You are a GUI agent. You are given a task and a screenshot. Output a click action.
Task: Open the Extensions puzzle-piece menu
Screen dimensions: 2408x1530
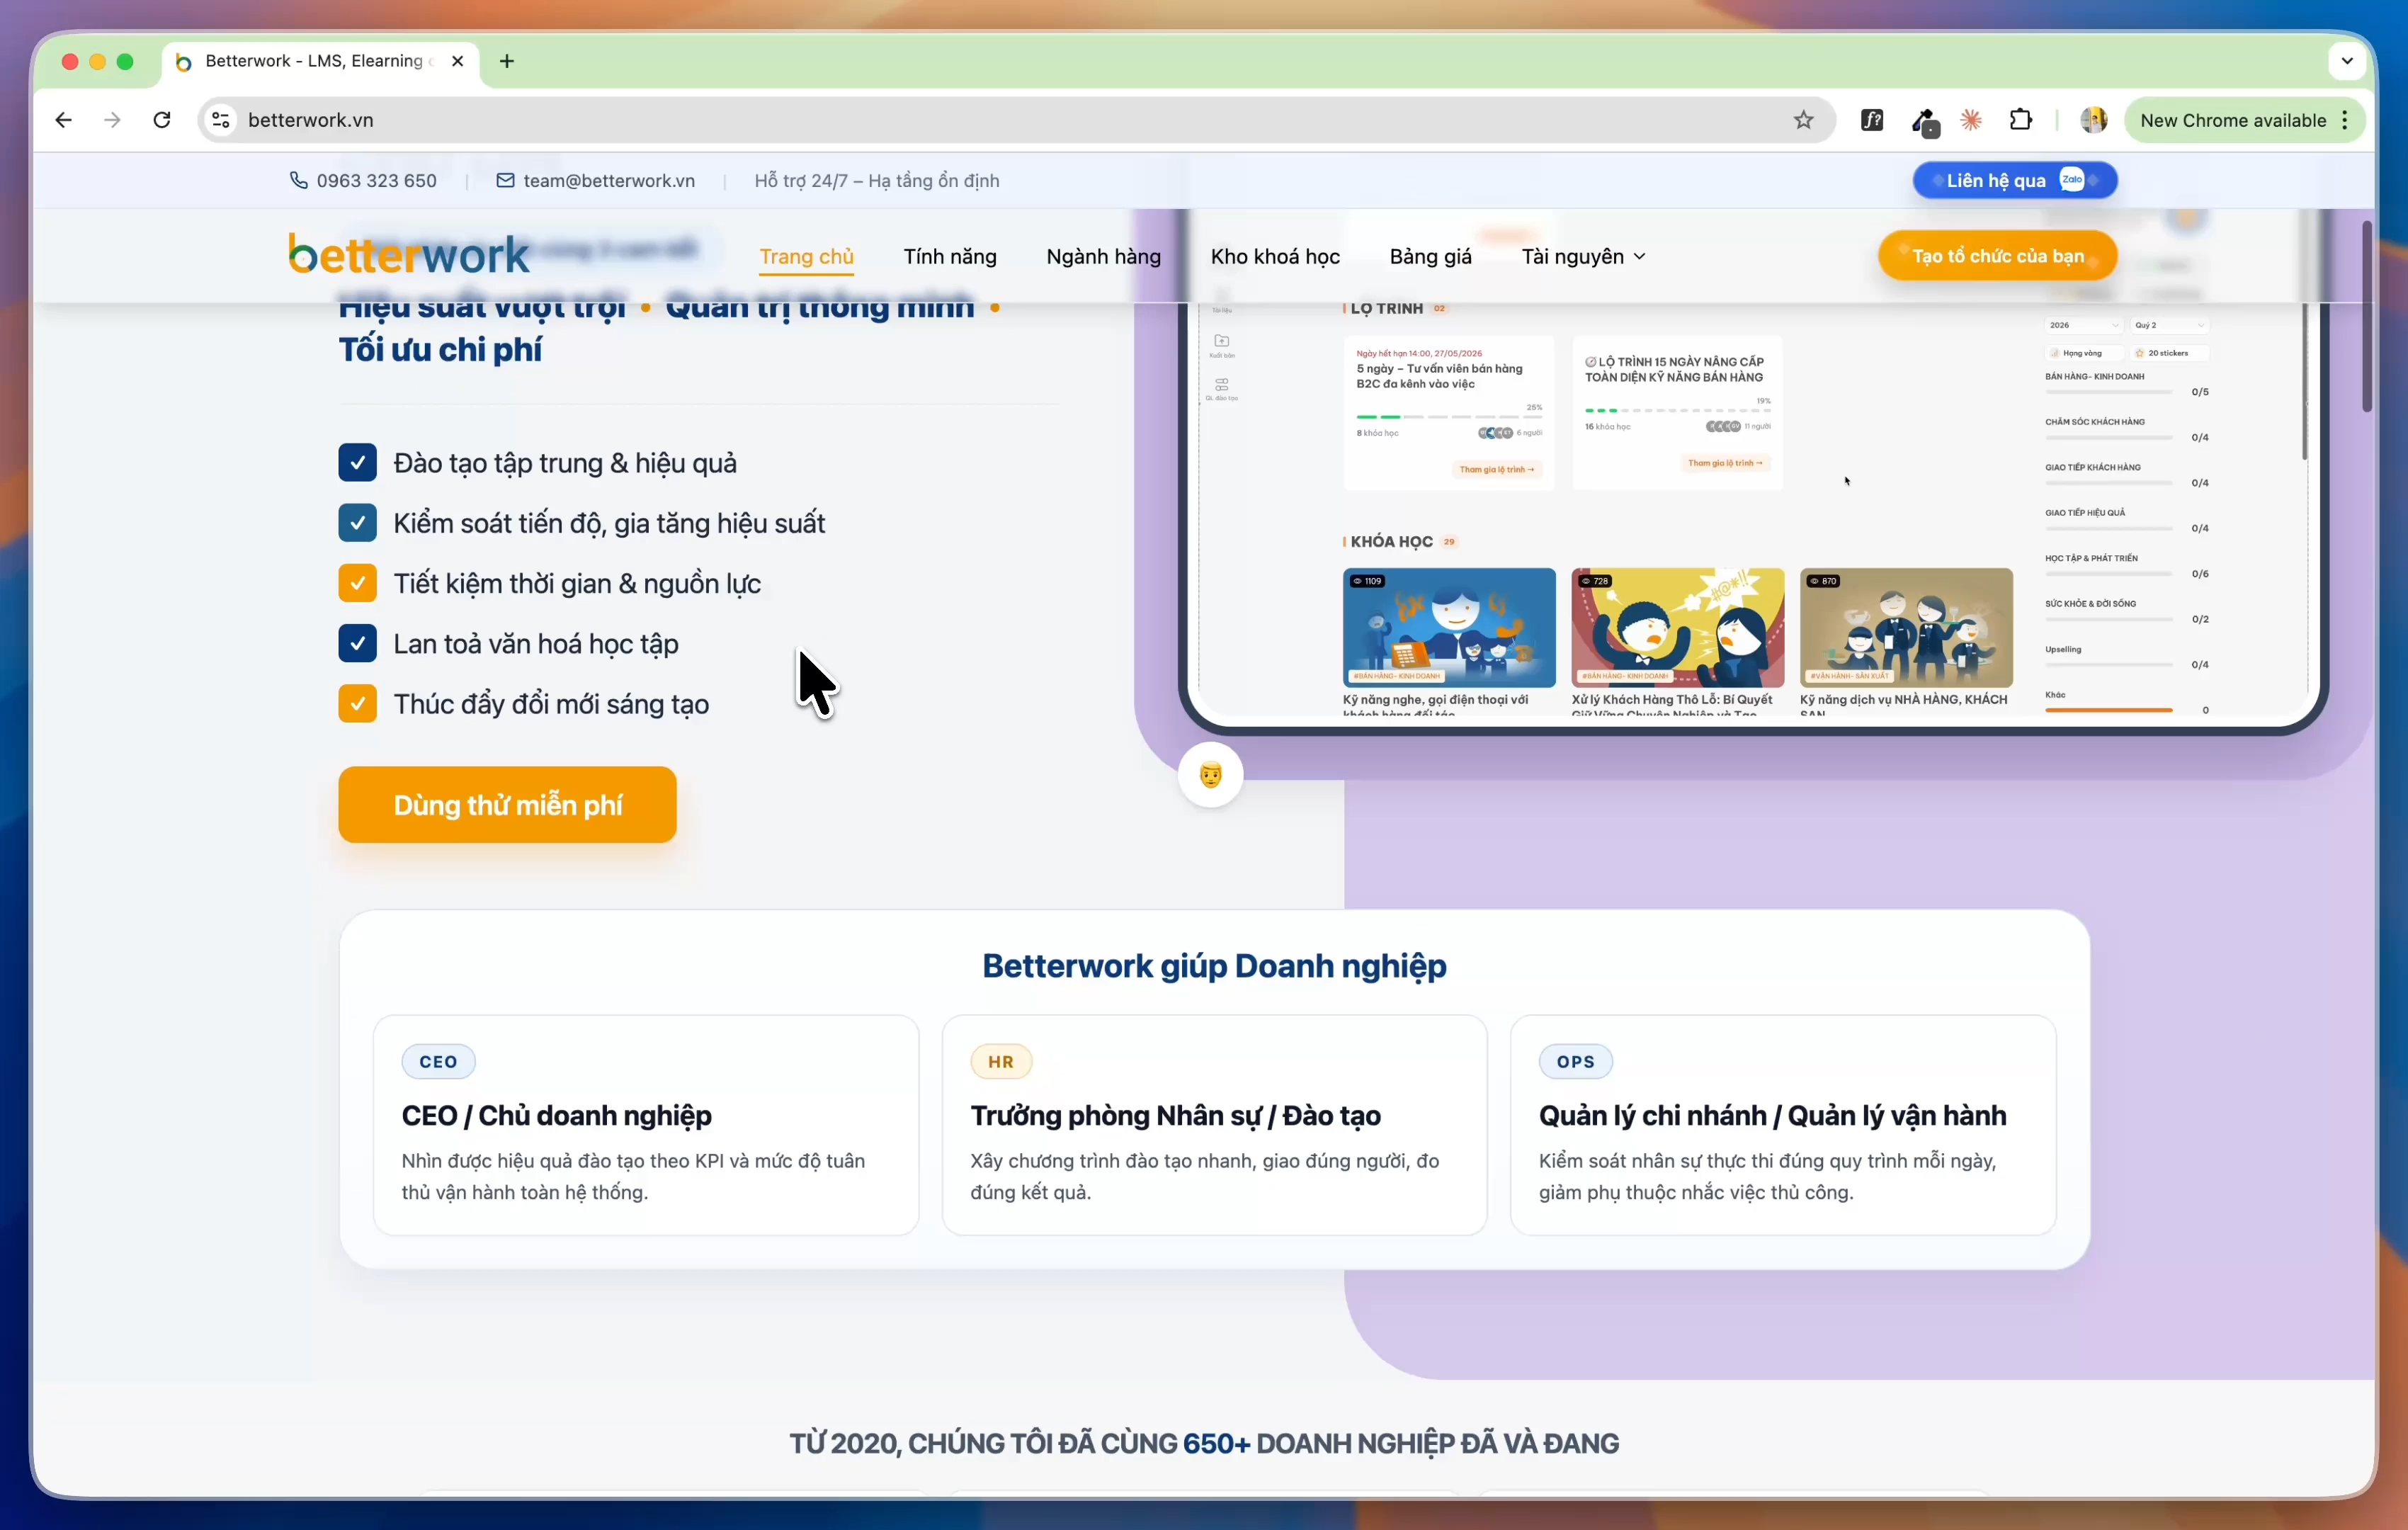[2020, 120]
